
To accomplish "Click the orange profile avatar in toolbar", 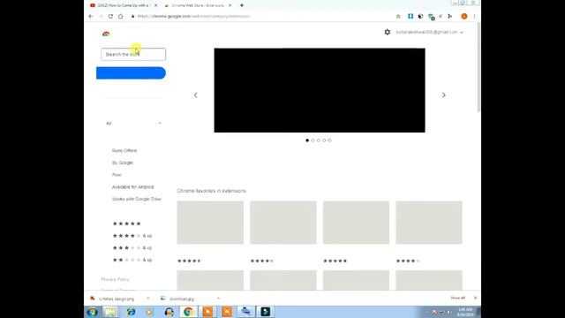I will (464, 16).
